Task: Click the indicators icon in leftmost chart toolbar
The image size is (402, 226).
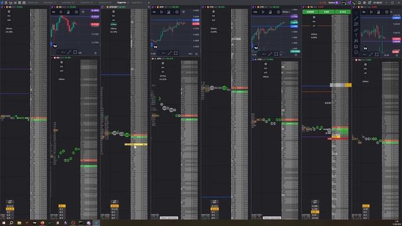Action: tap(68, 12)
